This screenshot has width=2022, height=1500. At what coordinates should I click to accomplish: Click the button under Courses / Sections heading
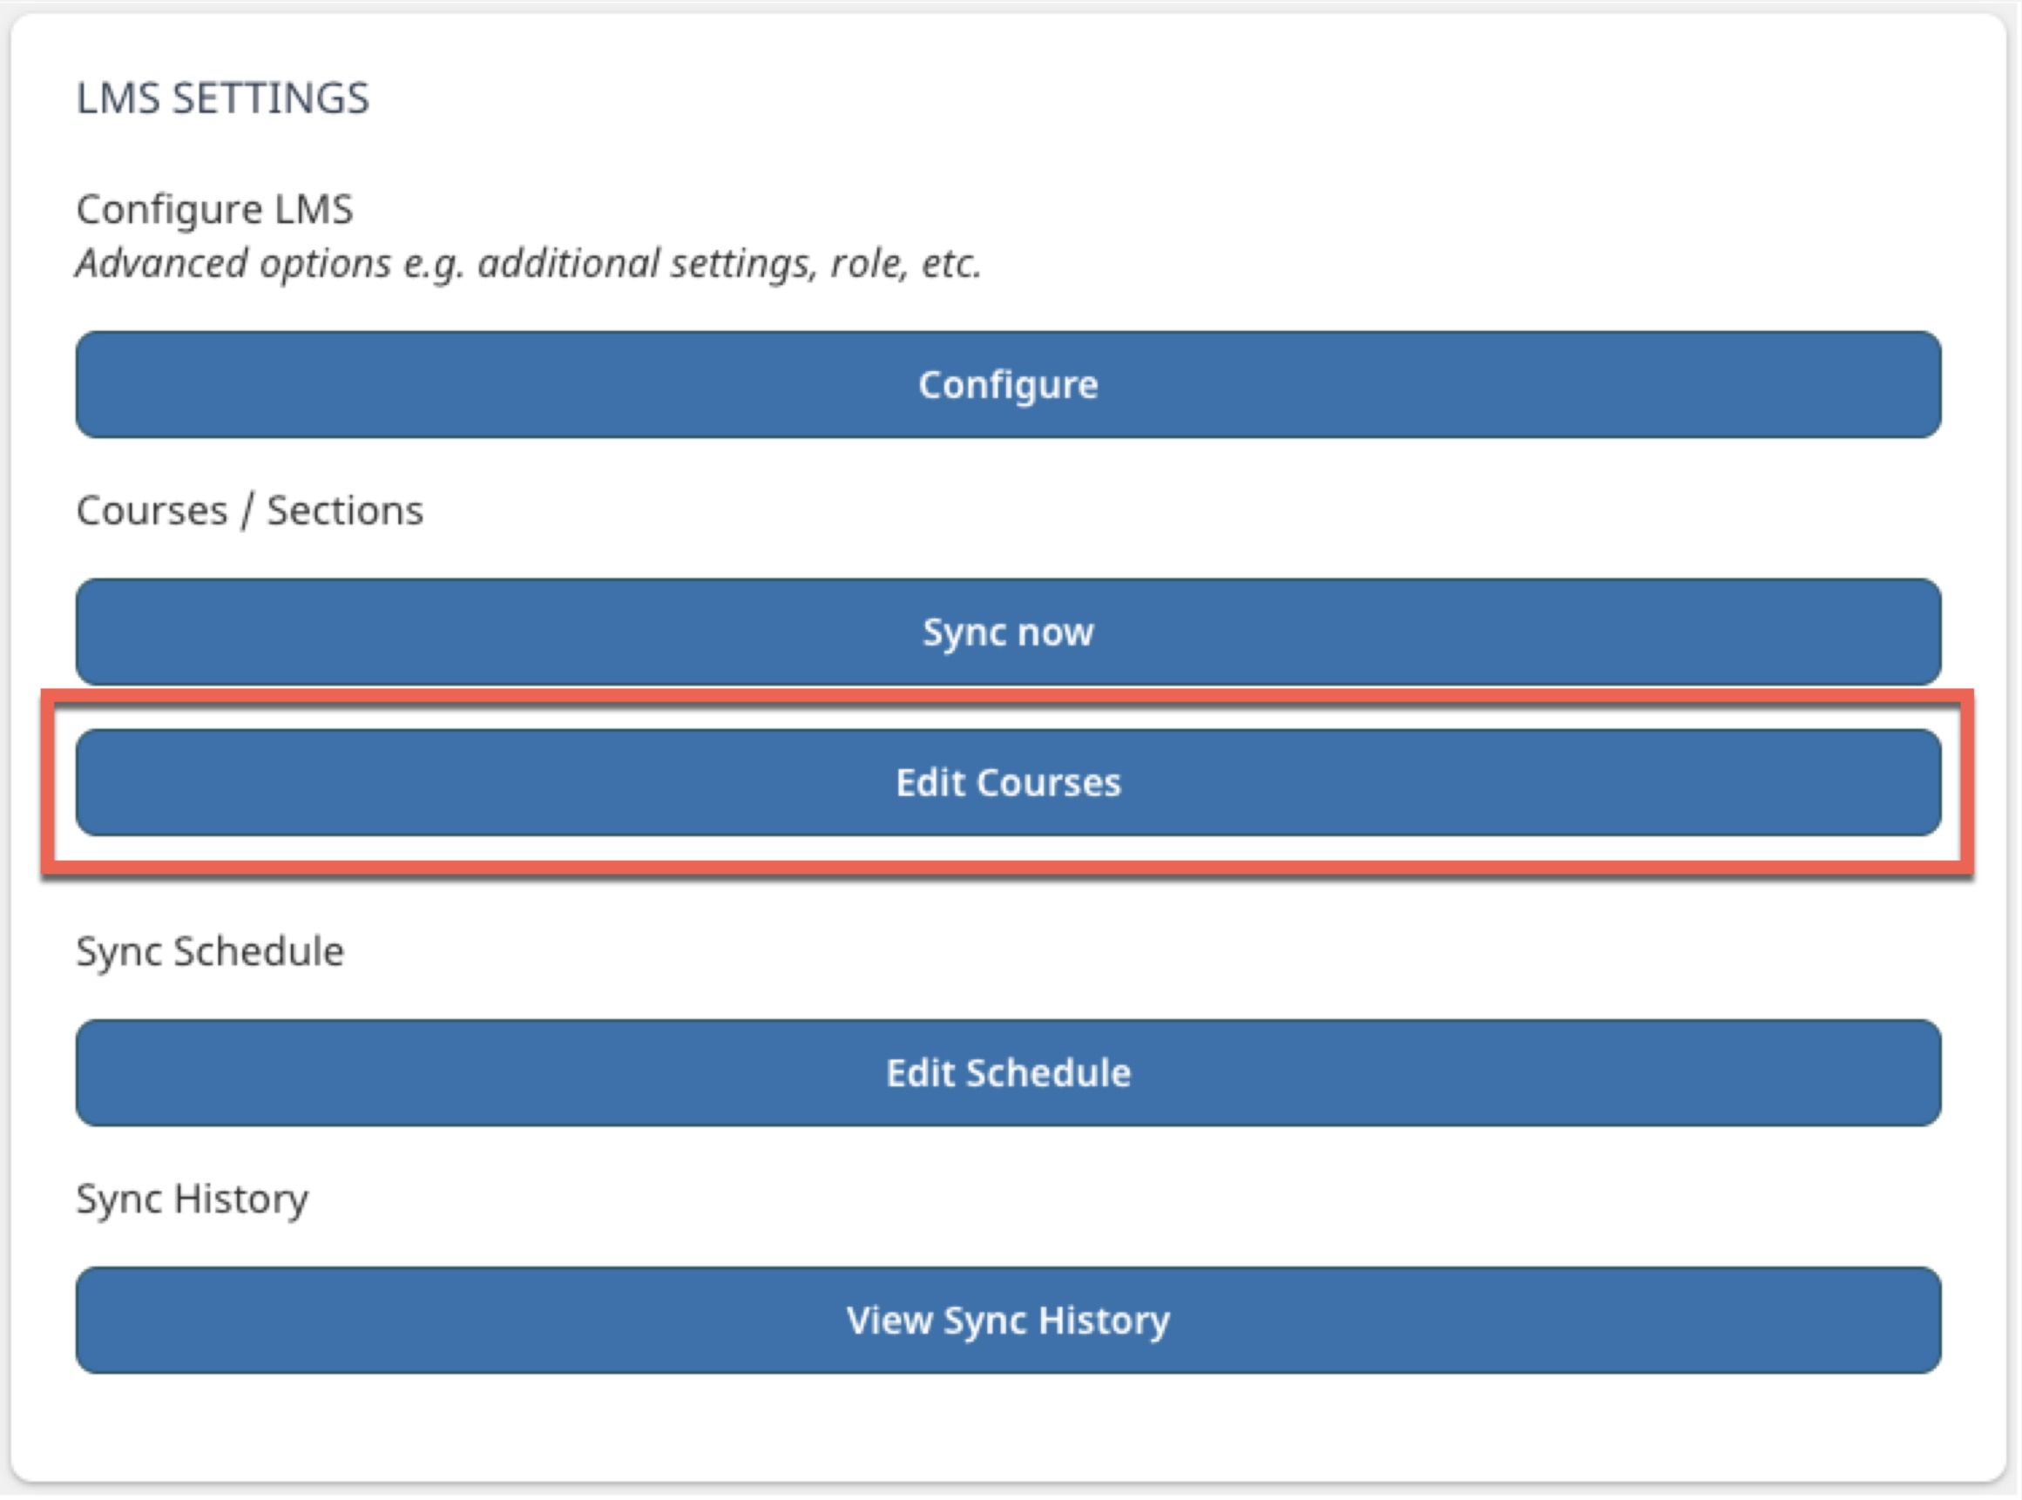coord(1008,632)
